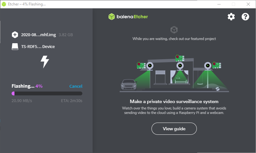Image resolution: width=256 pixels, height=153 pixels.
Task: Close the Etcher window
Action: click(248, 4)
